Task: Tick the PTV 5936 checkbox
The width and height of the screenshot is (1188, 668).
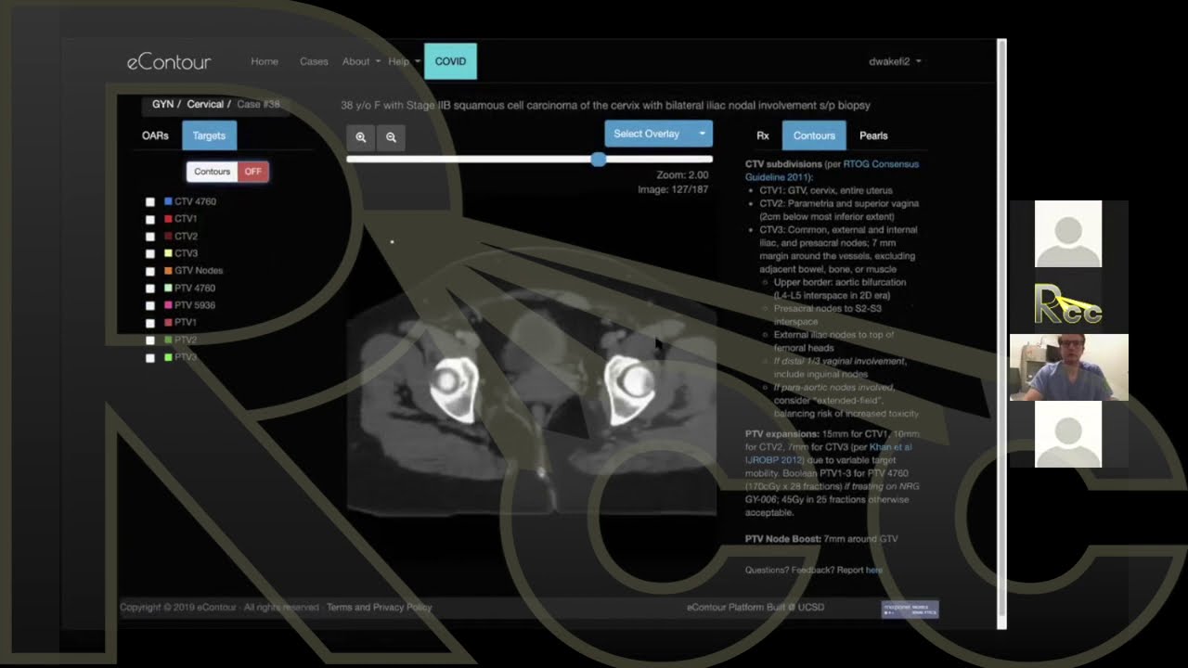Action: (x=150, y=305)
